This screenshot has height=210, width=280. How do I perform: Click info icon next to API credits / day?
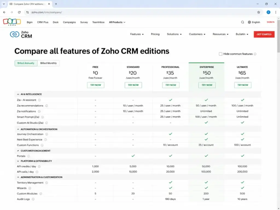(x=39, y=167)
